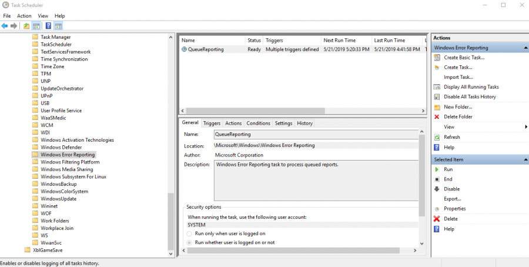Image resolution: width=529 pixels, height=267 pixels.
Task: Click the Windows Defender folder icon
Action: tap(35, 147)
